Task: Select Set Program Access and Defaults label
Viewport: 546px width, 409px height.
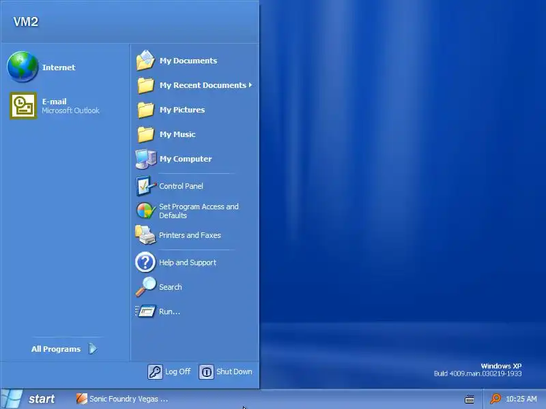Action: [x=199, y=211]
